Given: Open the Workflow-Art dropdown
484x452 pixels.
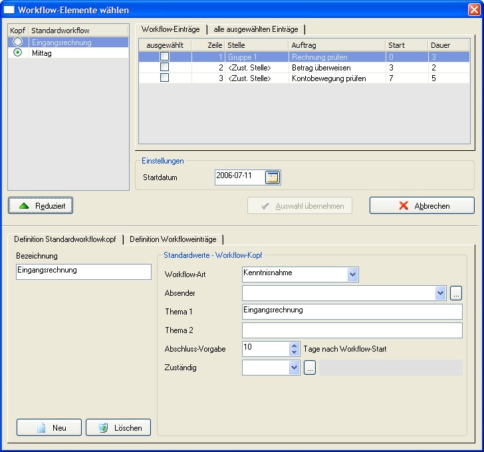Looking at the screenshot, I should [x=352, y=275].
